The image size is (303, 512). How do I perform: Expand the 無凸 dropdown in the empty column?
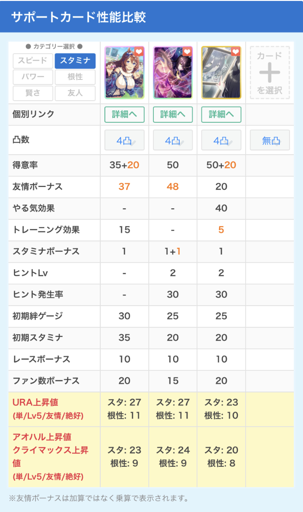click(x=270, y=141)
